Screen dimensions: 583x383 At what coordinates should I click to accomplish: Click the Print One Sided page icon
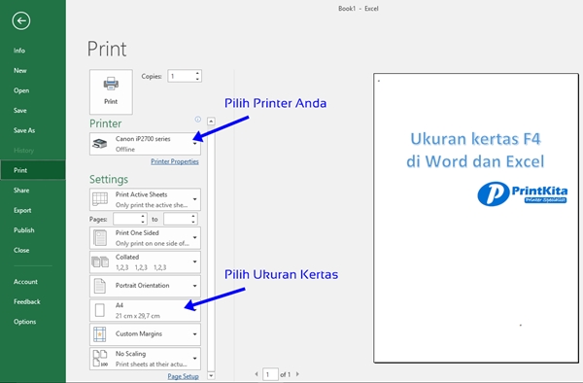[x=100, y=238]
